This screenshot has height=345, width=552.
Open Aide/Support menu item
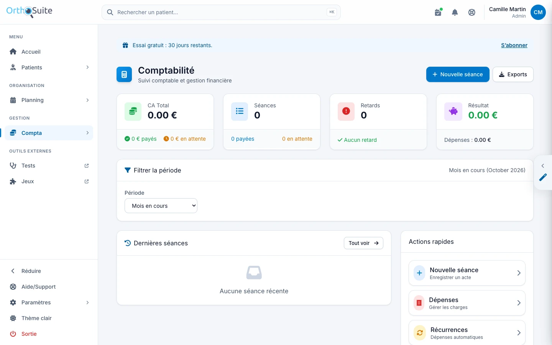(49, 287)
